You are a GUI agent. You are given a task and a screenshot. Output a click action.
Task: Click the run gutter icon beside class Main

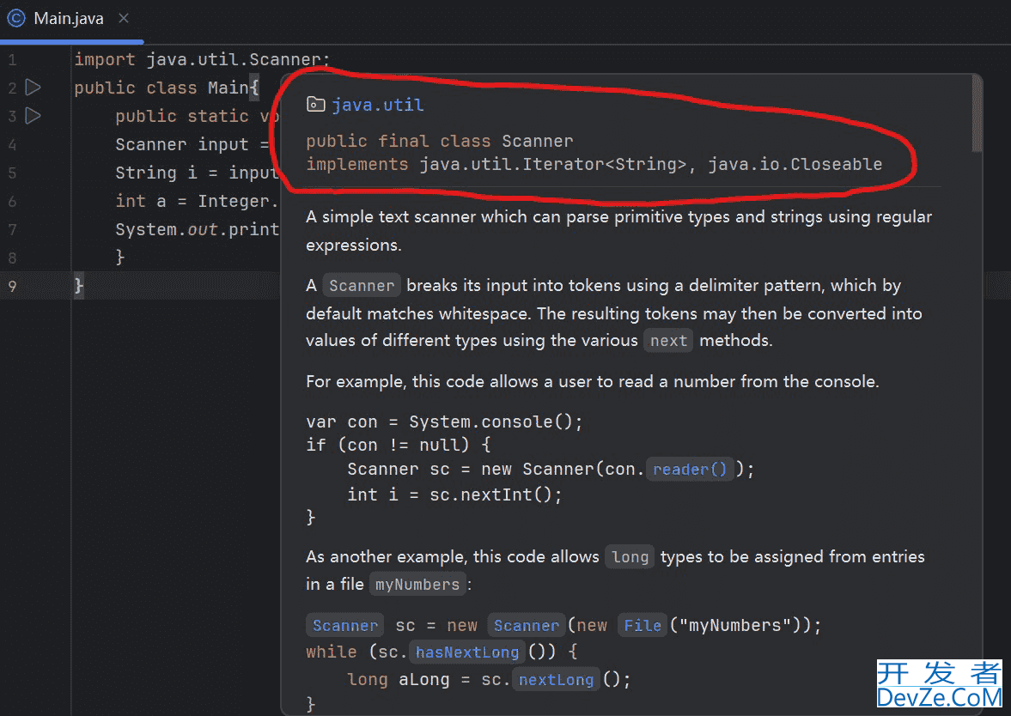point(33,88)
